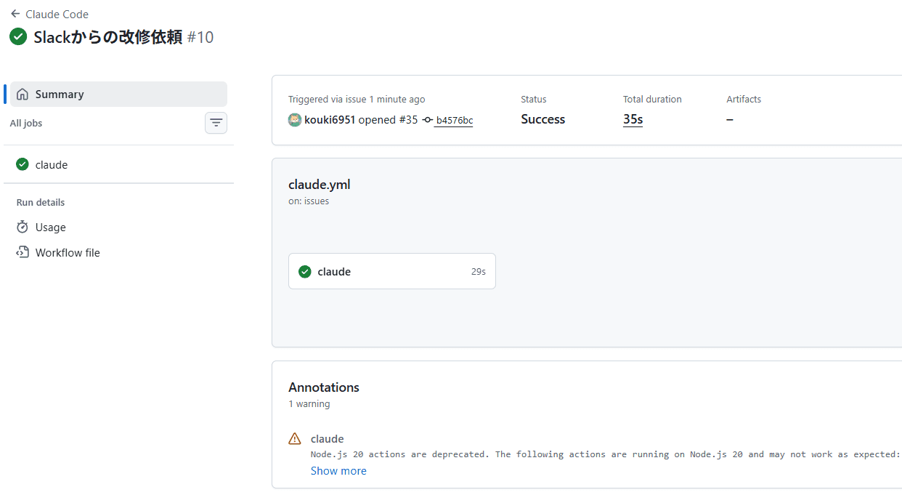Click the Node.js 20 deprecation warning message

606,454
